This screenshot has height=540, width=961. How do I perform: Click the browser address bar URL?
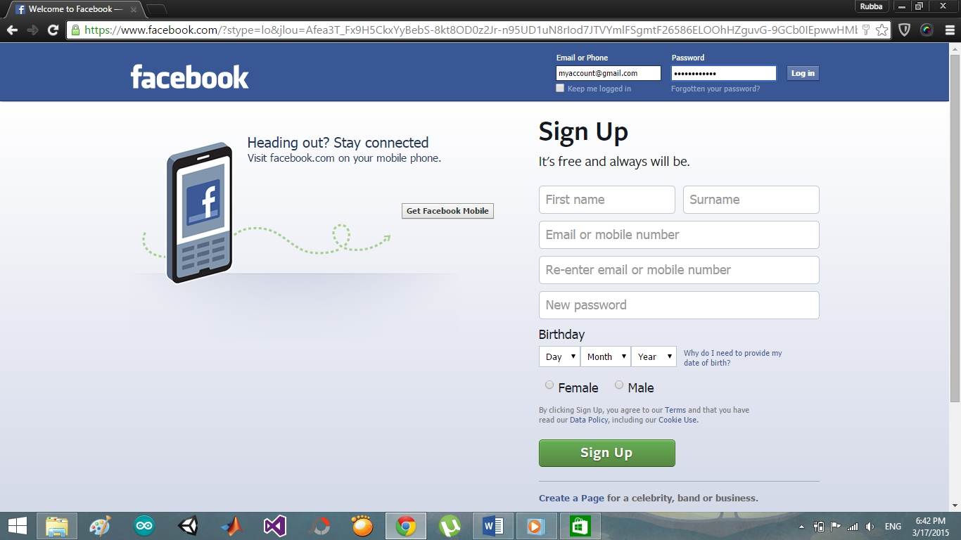click(x=470, y=30)
